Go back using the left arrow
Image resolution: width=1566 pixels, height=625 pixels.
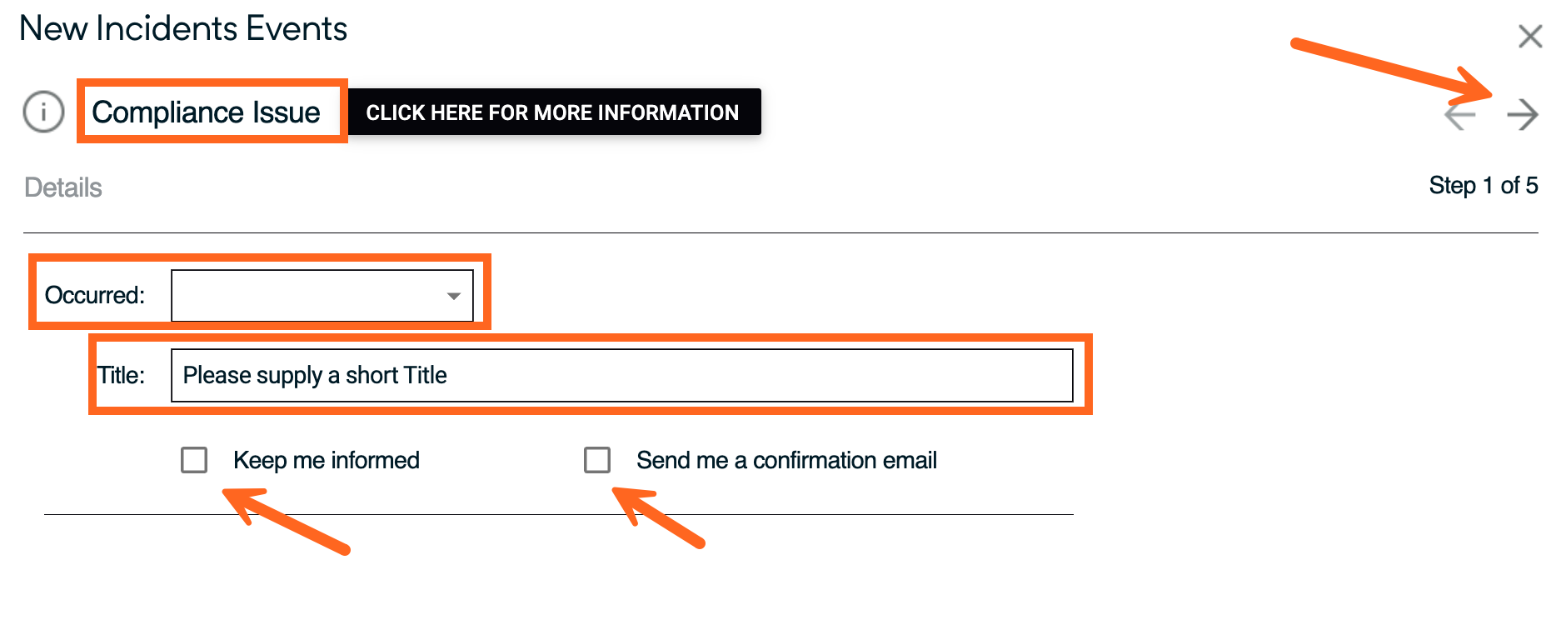[1460, 115]
